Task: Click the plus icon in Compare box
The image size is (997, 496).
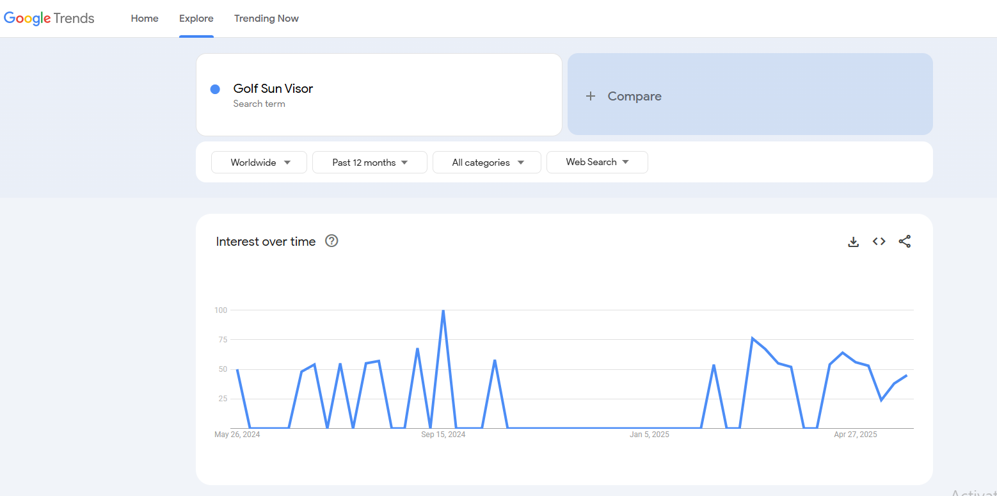Action: 591,96
